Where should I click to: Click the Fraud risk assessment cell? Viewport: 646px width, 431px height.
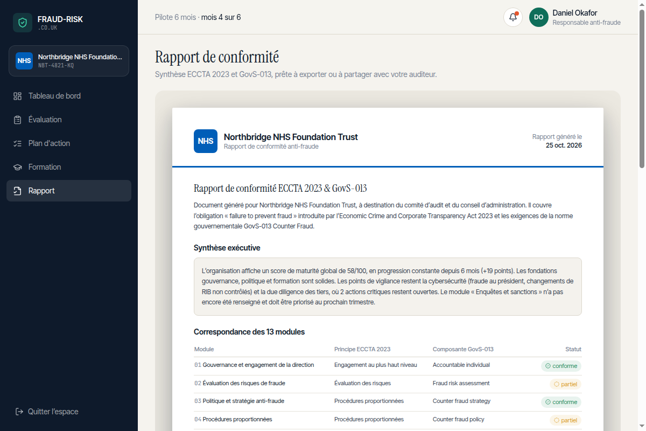pyautogui.click(x=461, y=383)
